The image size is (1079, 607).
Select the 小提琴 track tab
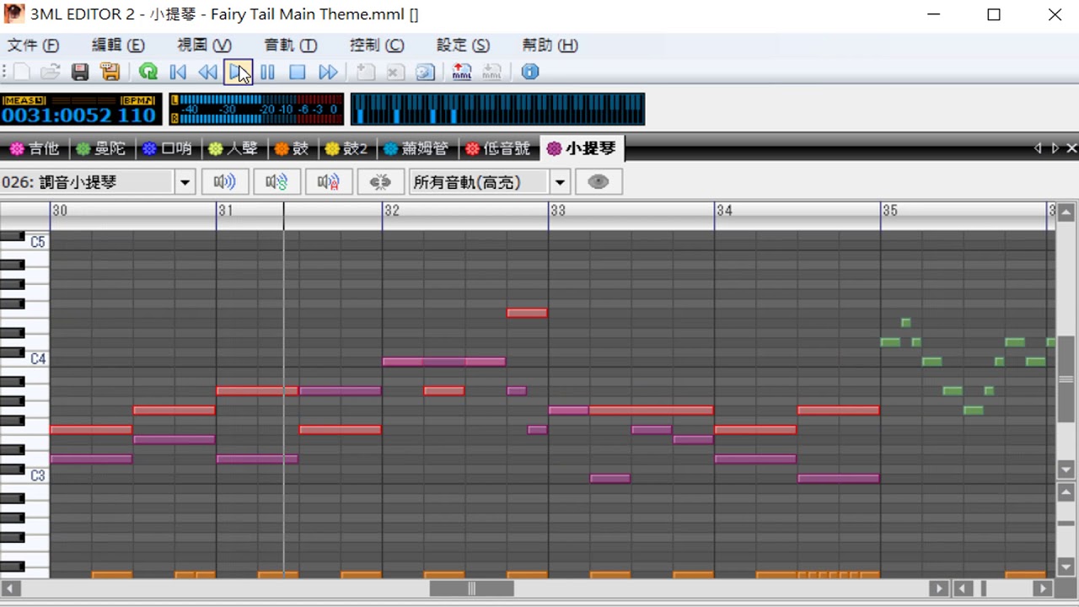click(582, 148)
